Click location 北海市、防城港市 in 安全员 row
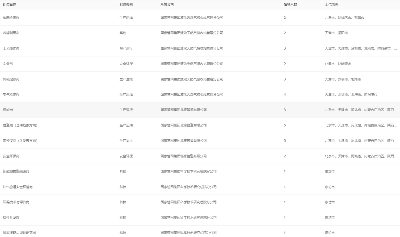 (x=338, y=64)
